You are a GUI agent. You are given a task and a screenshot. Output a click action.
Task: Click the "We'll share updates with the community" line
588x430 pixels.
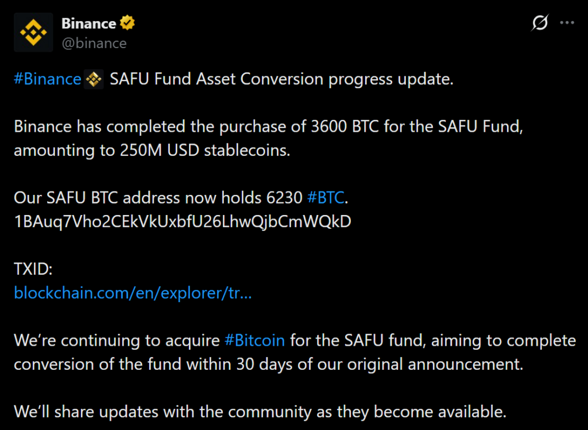(261, 411)
